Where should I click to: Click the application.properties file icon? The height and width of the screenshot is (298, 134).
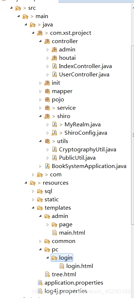tap(40, 283)
